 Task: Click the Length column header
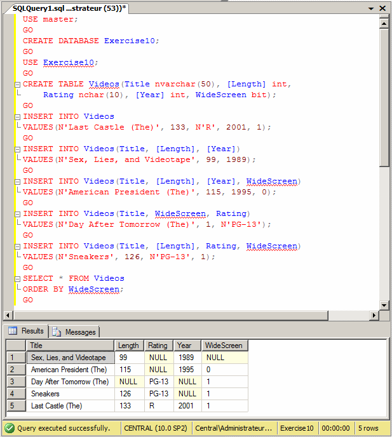tap(129, 346)
